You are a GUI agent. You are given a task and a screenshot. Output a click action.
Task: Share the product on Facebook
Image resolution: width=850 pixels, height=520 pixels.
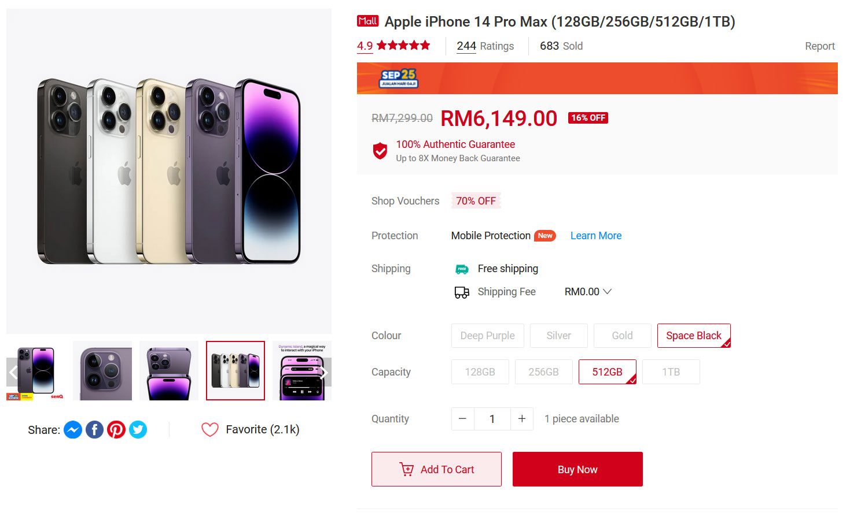pos(94,429)
